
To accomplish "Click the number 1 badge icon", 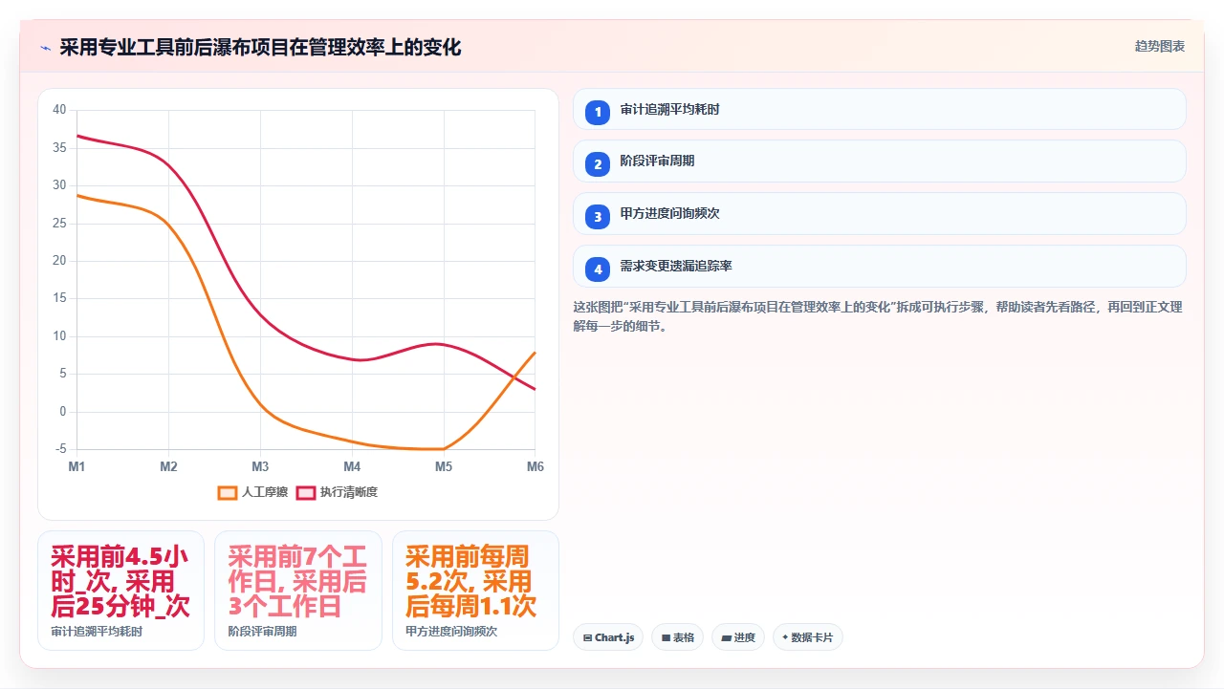I will (598, 112).
